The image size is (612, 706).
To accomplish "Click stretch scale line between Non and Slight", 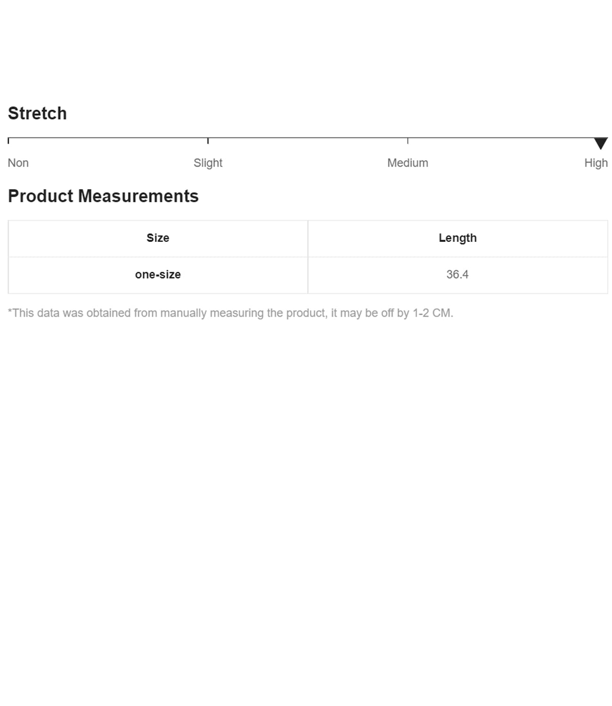I will point(108,138).
